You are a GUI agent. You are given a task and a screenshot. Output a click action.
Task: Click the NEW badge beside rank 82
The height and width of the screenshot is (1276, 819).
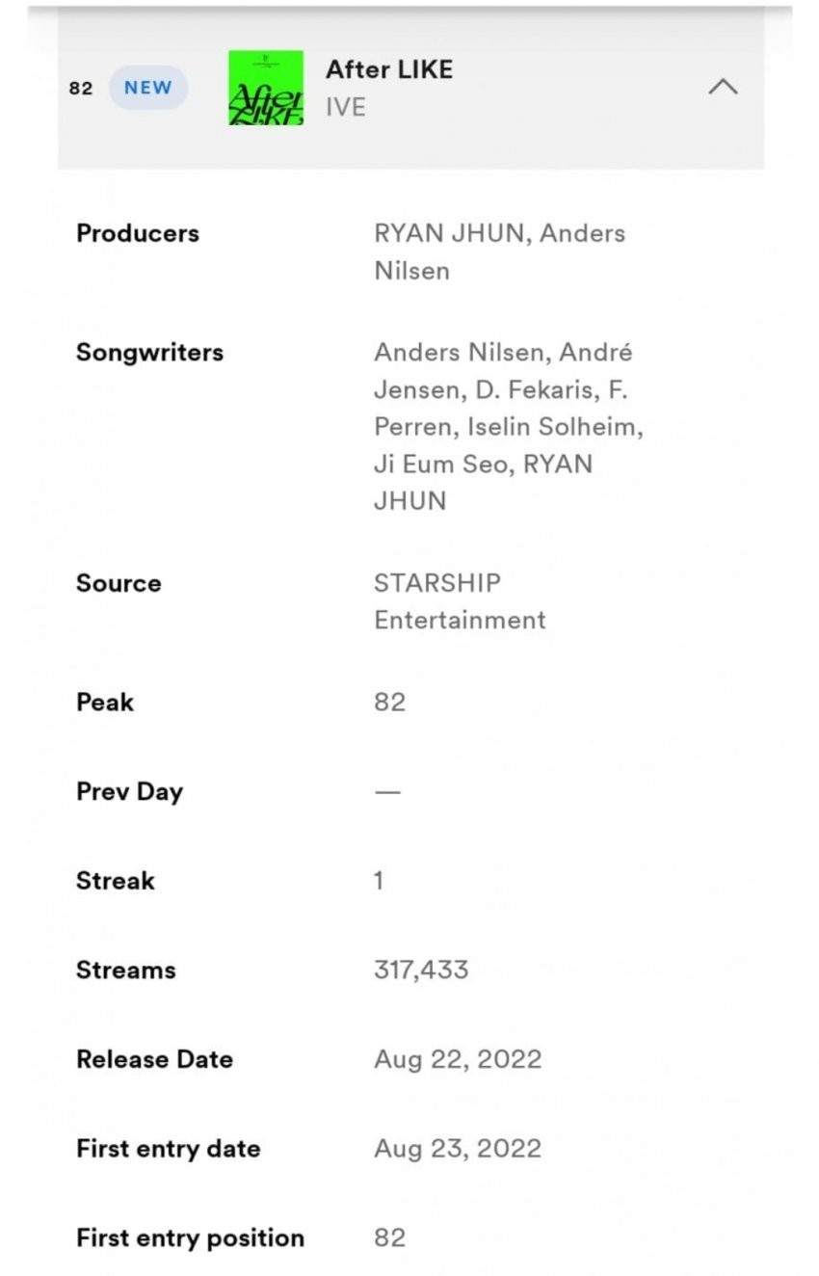click(147, 88)
